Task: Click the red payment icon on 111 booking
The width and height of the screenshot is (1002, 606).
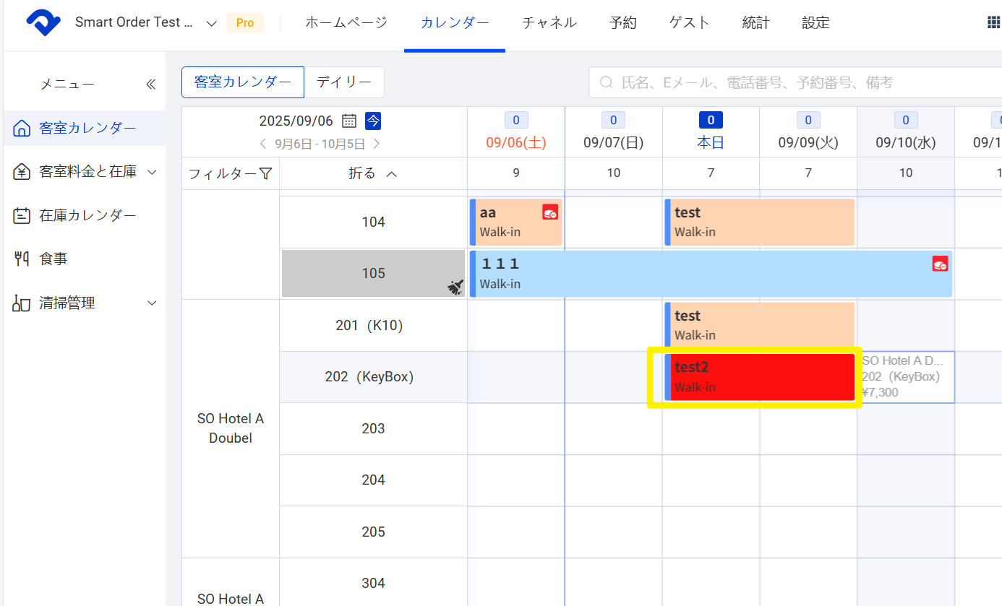Action: (x=940, y=264)
